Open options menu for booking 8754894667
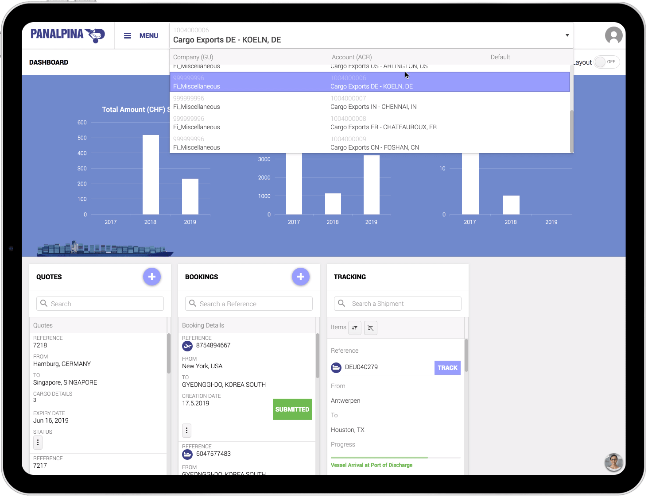This screenshot has width=648, height=497. click(x=187, y=430)
